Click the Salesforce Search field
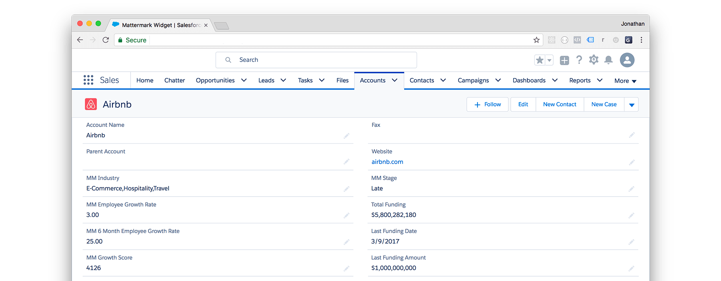The width and height of the screenshot is (721, 281). (x=316, y=60)
